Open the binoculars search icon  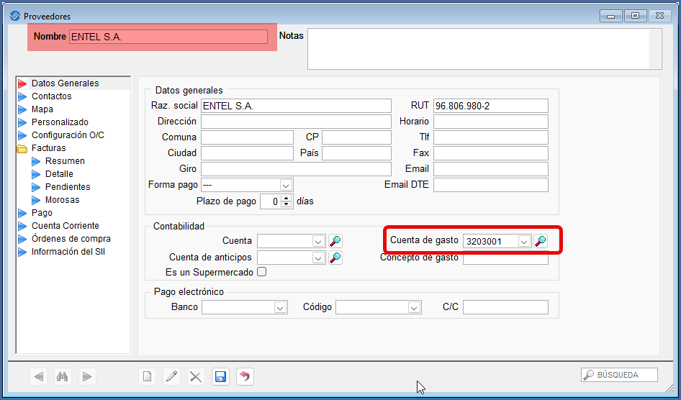[x=63, y=376]
